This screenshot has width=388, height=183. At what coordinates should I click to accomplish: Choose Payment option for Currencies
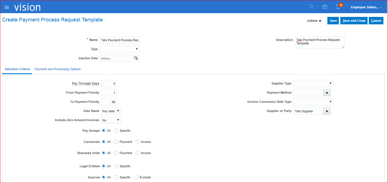(x=116, y=142)
